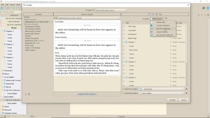Toggle the Dedication include checkbox
210x118 pixels.
[x=124, y=34]
